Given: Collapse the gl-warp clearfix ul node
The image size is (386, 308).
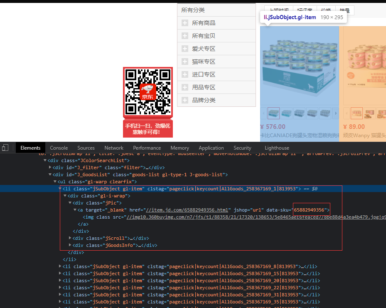Looking at the screenshot, I should [x=55, y=182].
